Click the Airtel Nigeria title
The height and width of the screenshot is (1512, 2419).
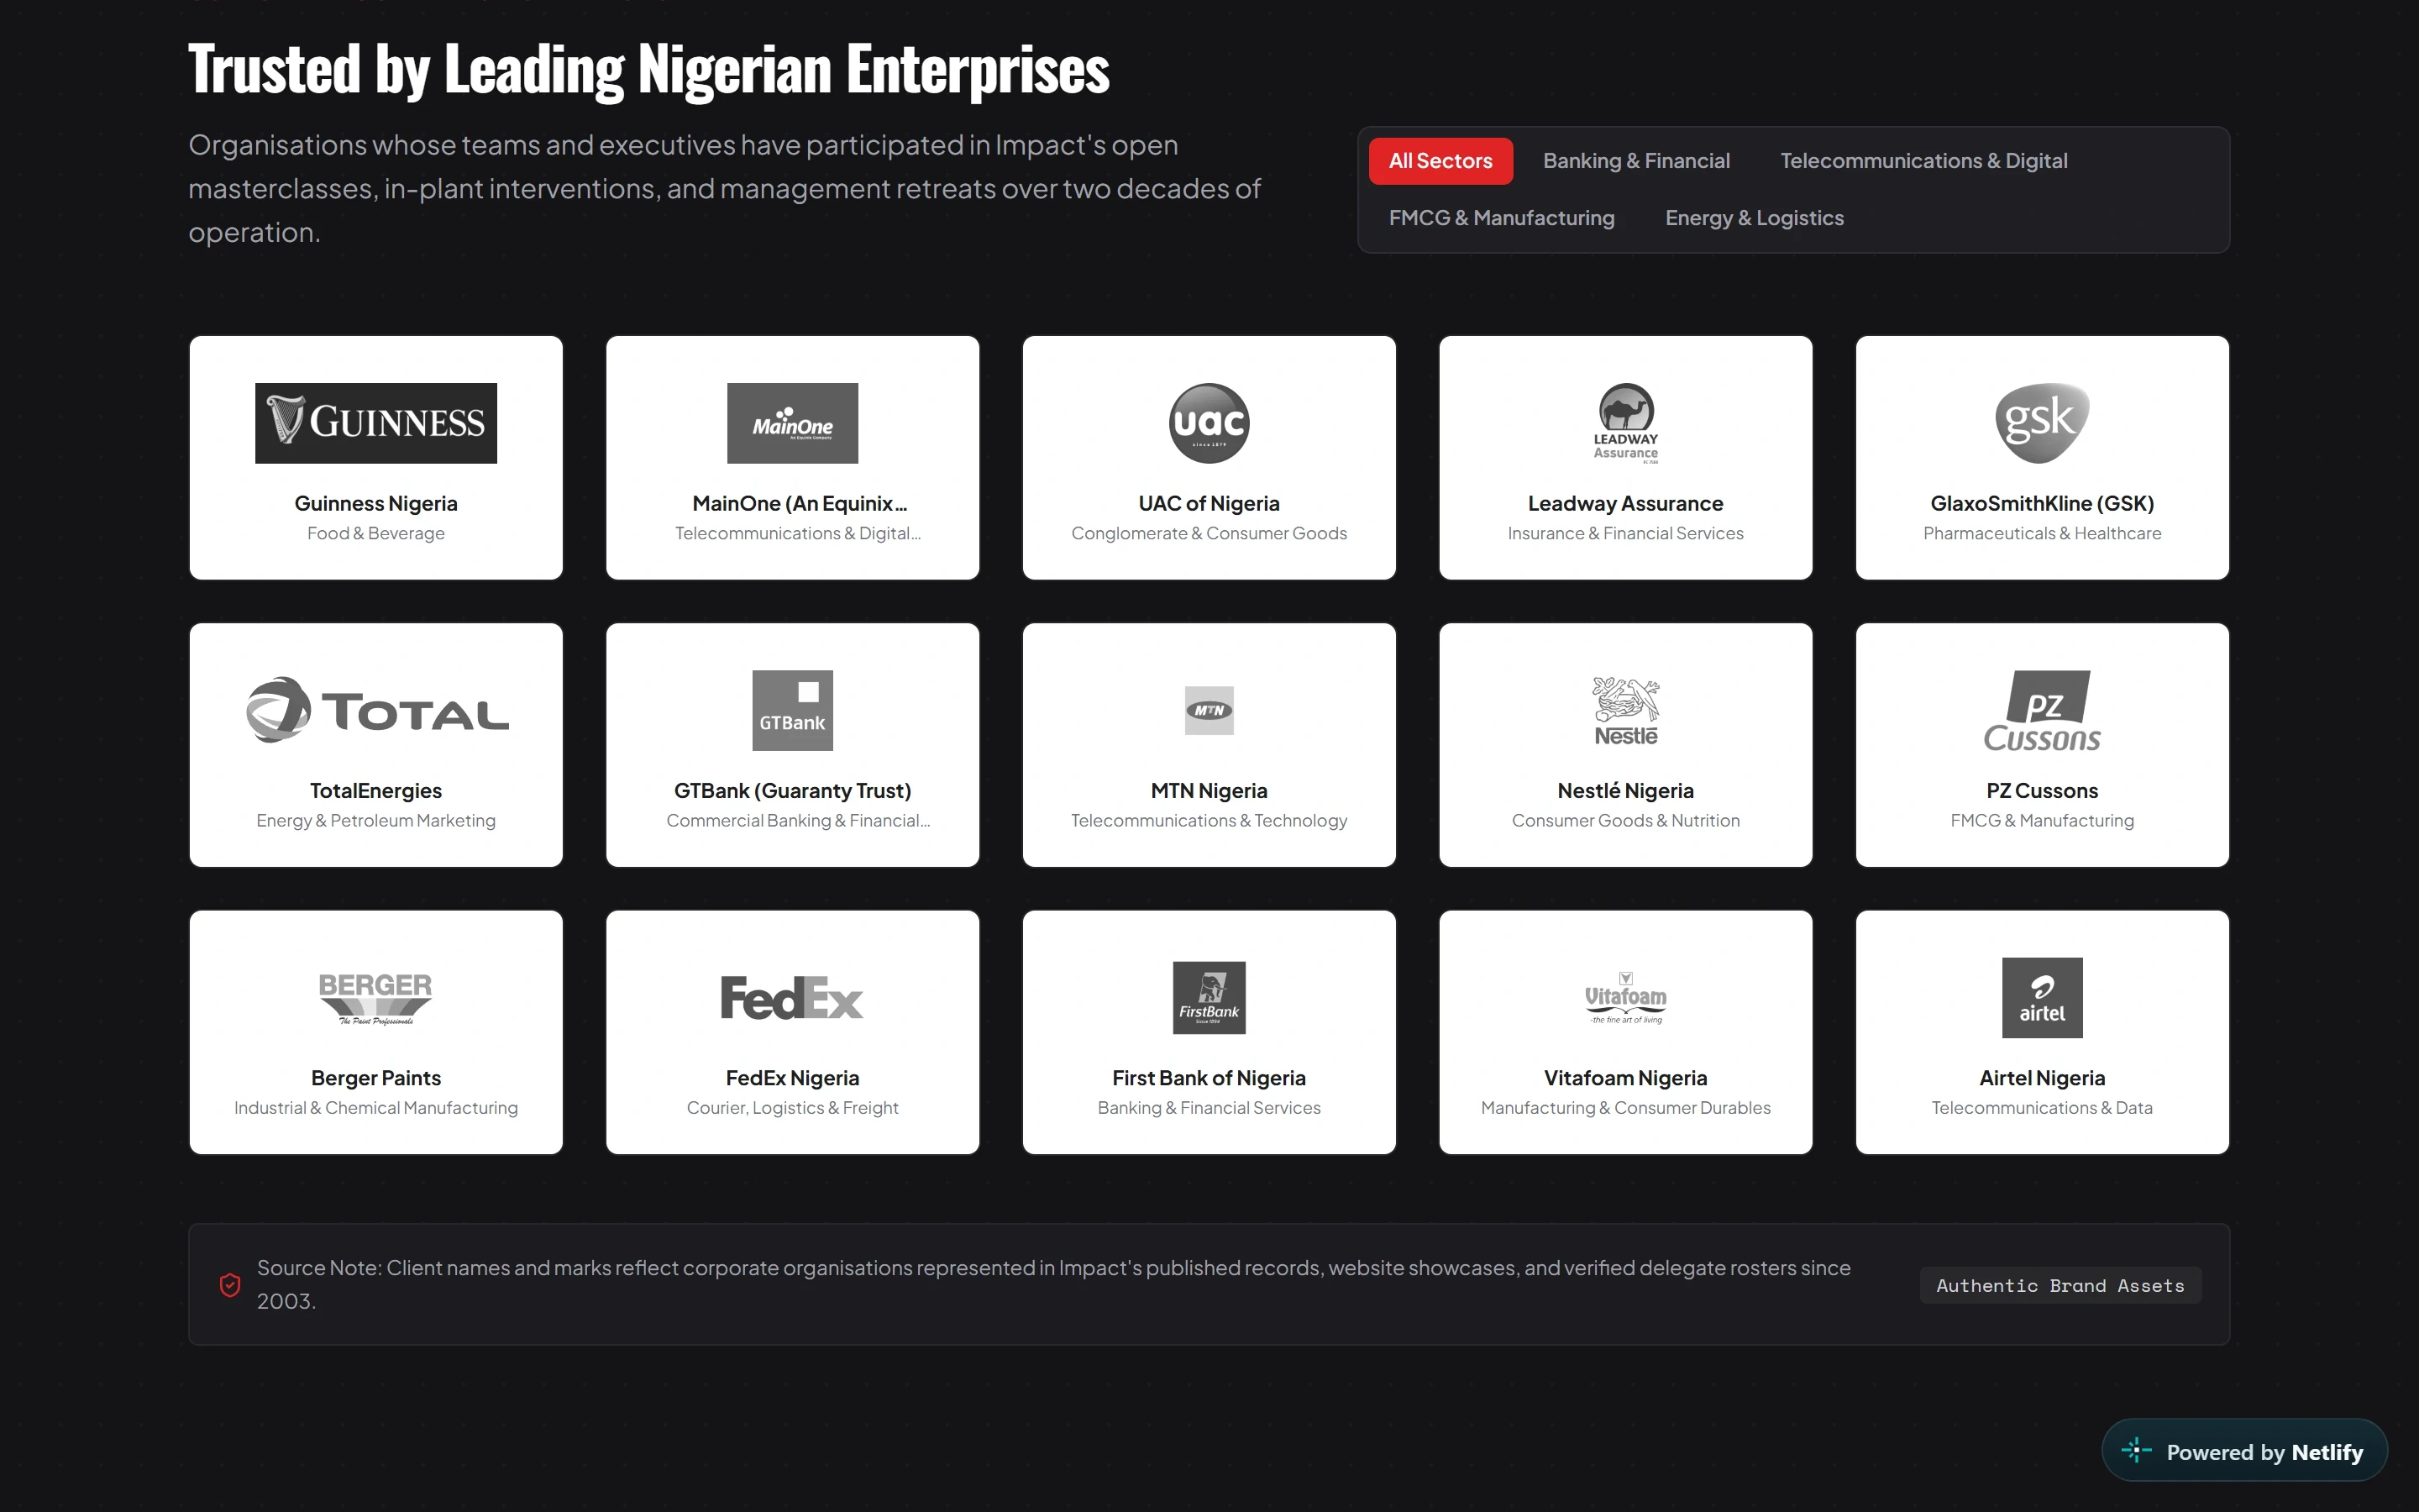[x=2041, y=1078]
